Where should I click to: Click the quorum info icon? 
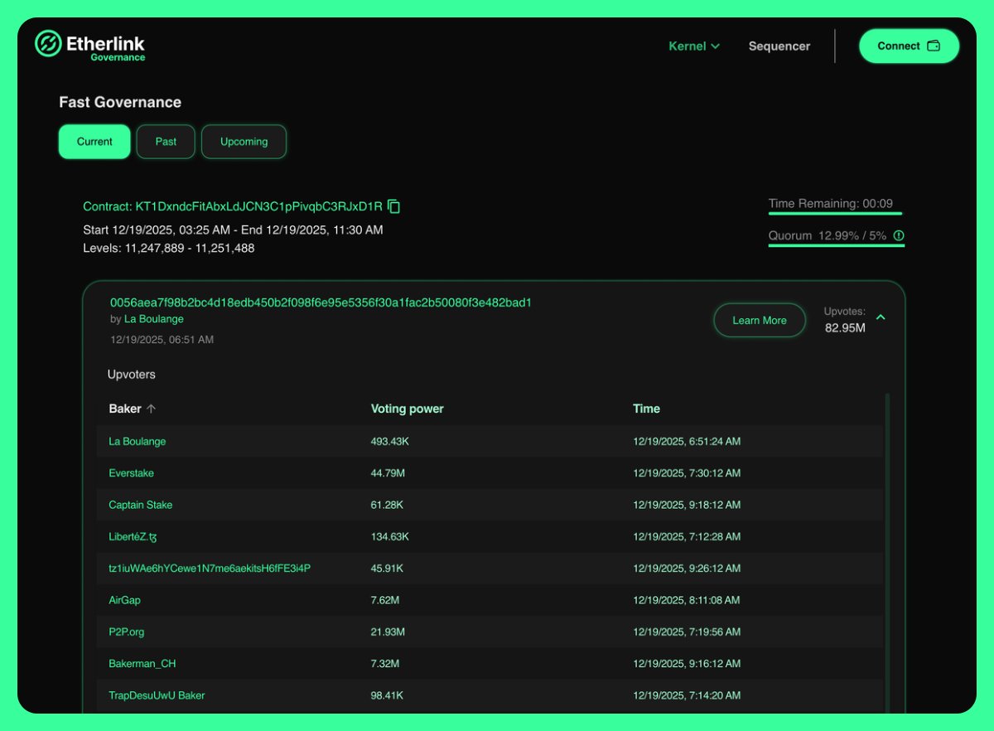pos(899,236)
